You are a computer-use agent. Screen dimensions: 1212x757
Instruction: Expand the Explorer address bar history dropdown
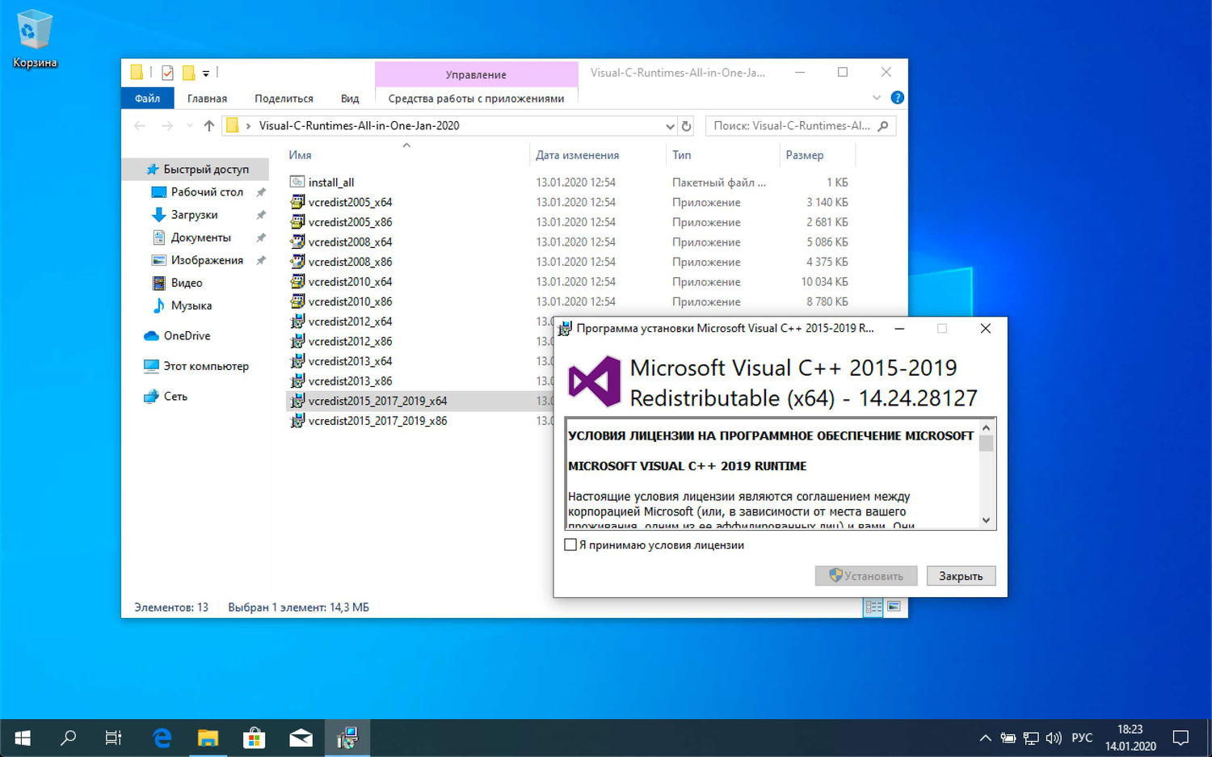pos(670,126)
